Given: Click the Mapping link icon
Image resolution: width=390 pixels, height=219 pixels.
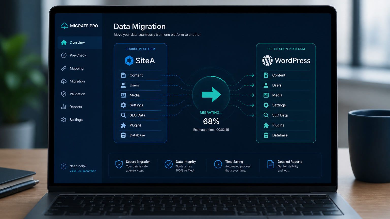Looking at the screenshot, I should (64, 68).
